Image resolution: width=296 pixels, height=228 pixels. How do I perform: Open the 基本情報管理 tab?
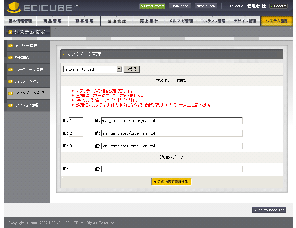[20, 21]
